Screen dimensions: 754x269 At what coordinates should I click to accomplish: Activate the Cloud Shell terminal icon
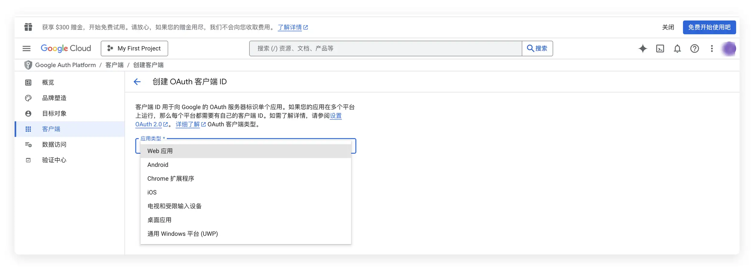(x=660, y=48)
